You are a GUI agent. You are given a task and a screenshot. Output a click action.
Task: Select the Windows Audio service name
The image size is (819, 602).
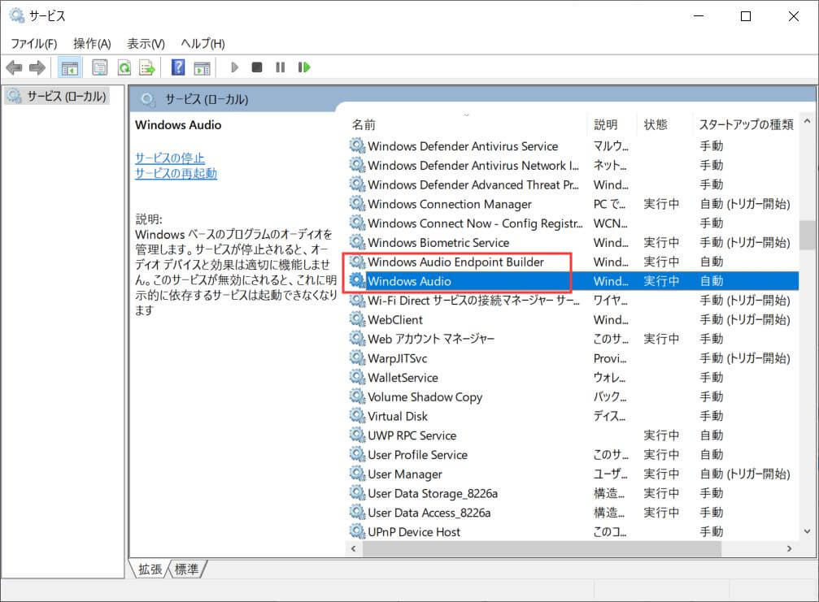(410, 281)
